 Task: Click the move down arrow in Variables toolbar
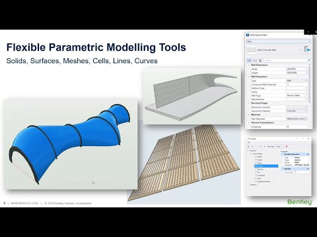tap(264, 146)
